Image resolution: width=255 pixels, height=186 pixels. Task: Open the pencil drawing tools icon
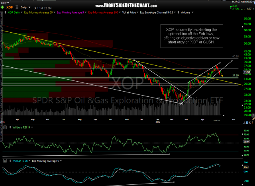coord(253,119)
